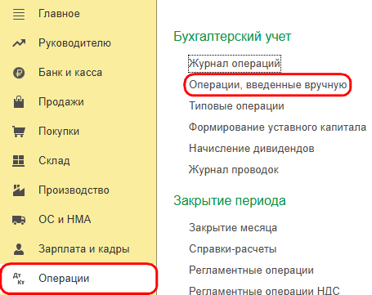372x295 pixels.
Task: Open Закрытие месяца link
Action: (x=233, y=227)
